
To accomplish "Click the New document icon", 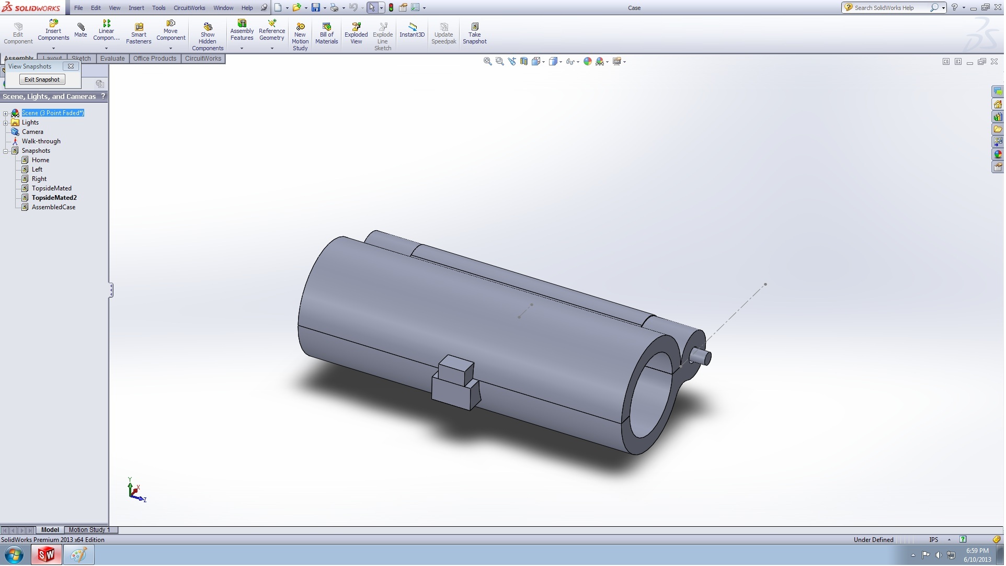I will click(x=278, y=7).
